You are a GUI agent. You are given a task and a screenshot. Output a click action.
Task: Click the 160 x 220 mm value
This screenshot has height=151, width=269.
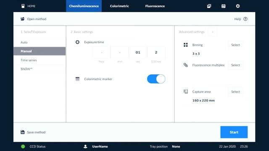tap(203, 101)
